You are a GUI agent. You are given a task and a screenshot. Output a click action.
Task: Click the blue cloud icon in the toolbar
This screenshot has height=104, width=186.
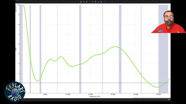click(x=98, y=2)
